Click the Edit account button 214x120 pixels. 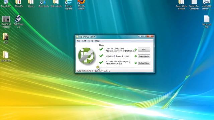[144, 50]
